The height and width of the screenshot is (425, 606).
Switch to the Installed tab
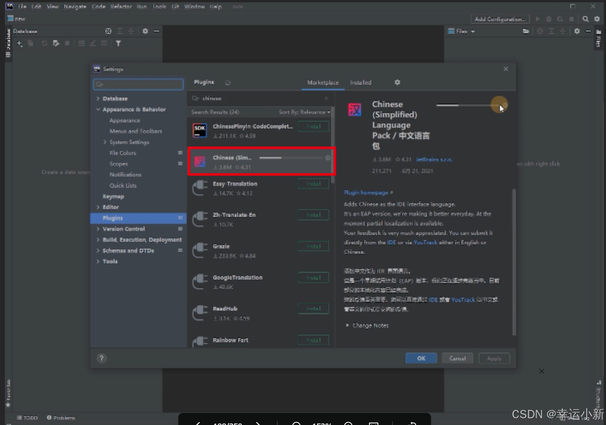click(x=360, y=82)
